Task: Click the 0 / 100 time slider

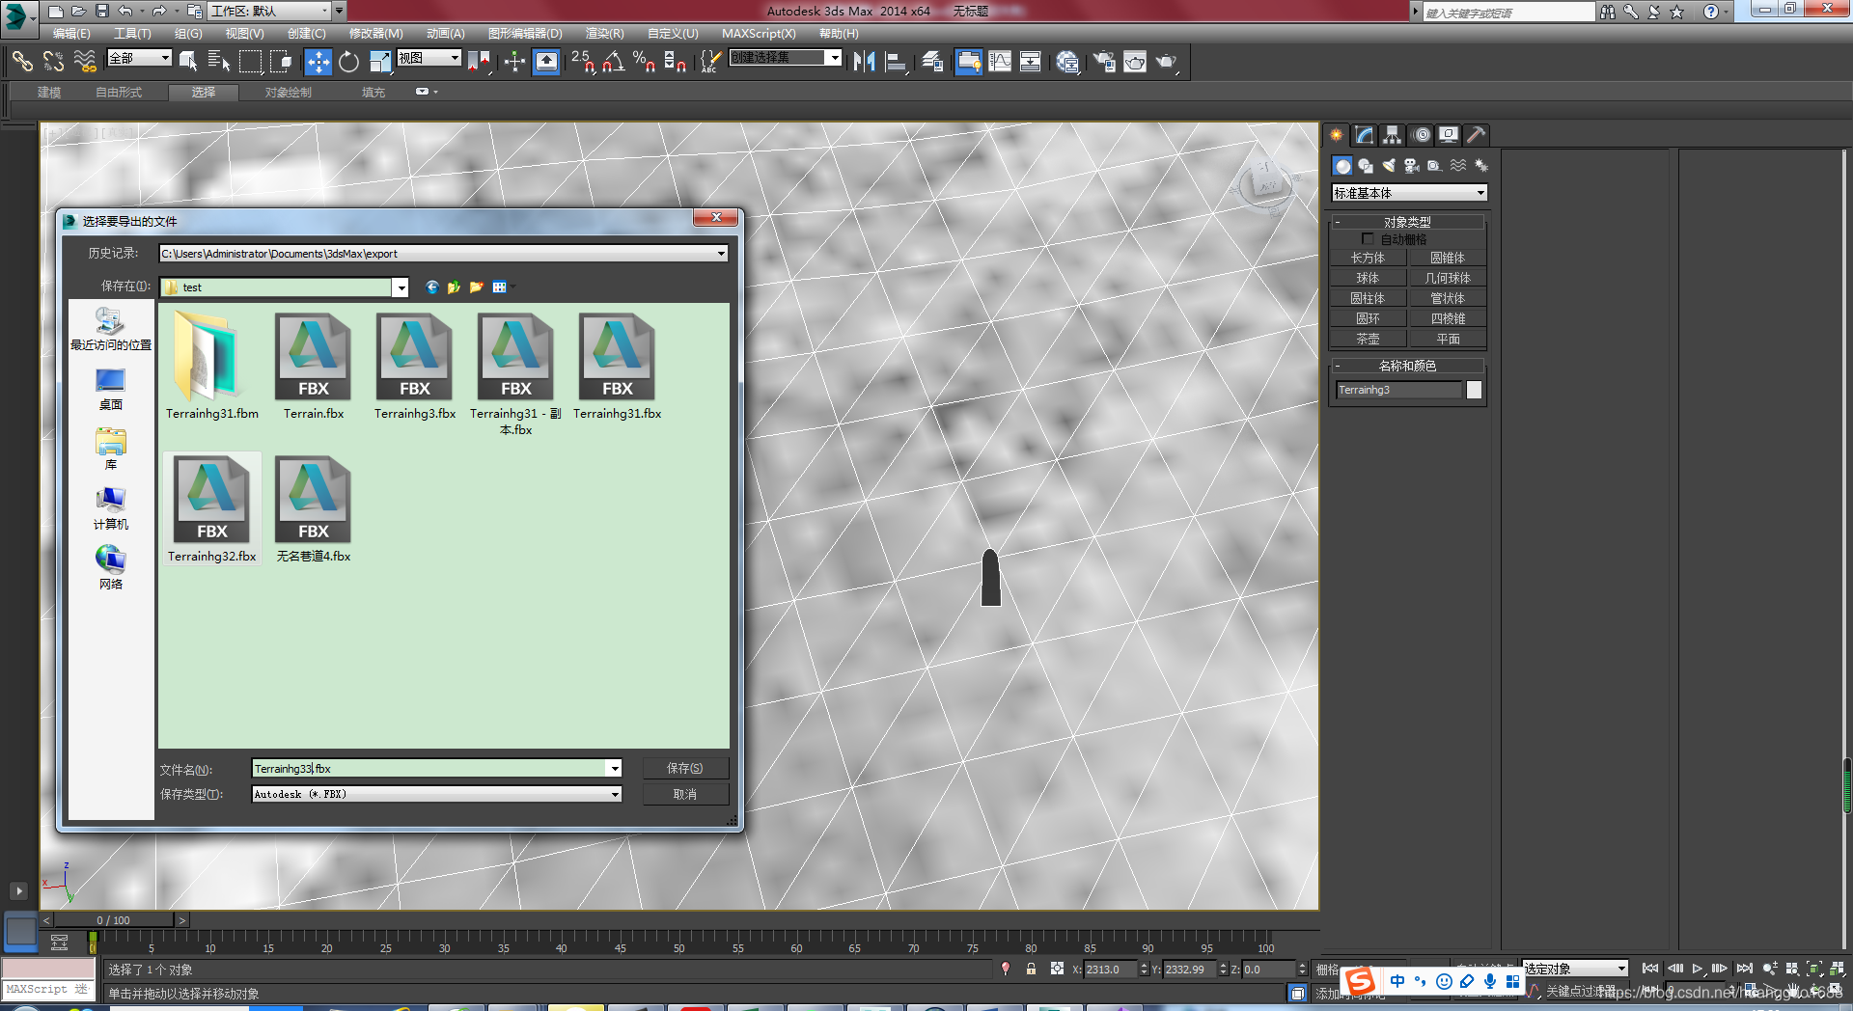Action: pos(113,920)
